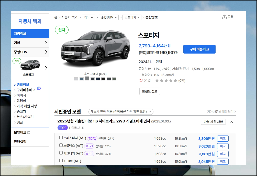The height and width of the screenshot is (176, 257).
Task: Check the X-Line (A/T) checkbox
Action: (61, 161)
